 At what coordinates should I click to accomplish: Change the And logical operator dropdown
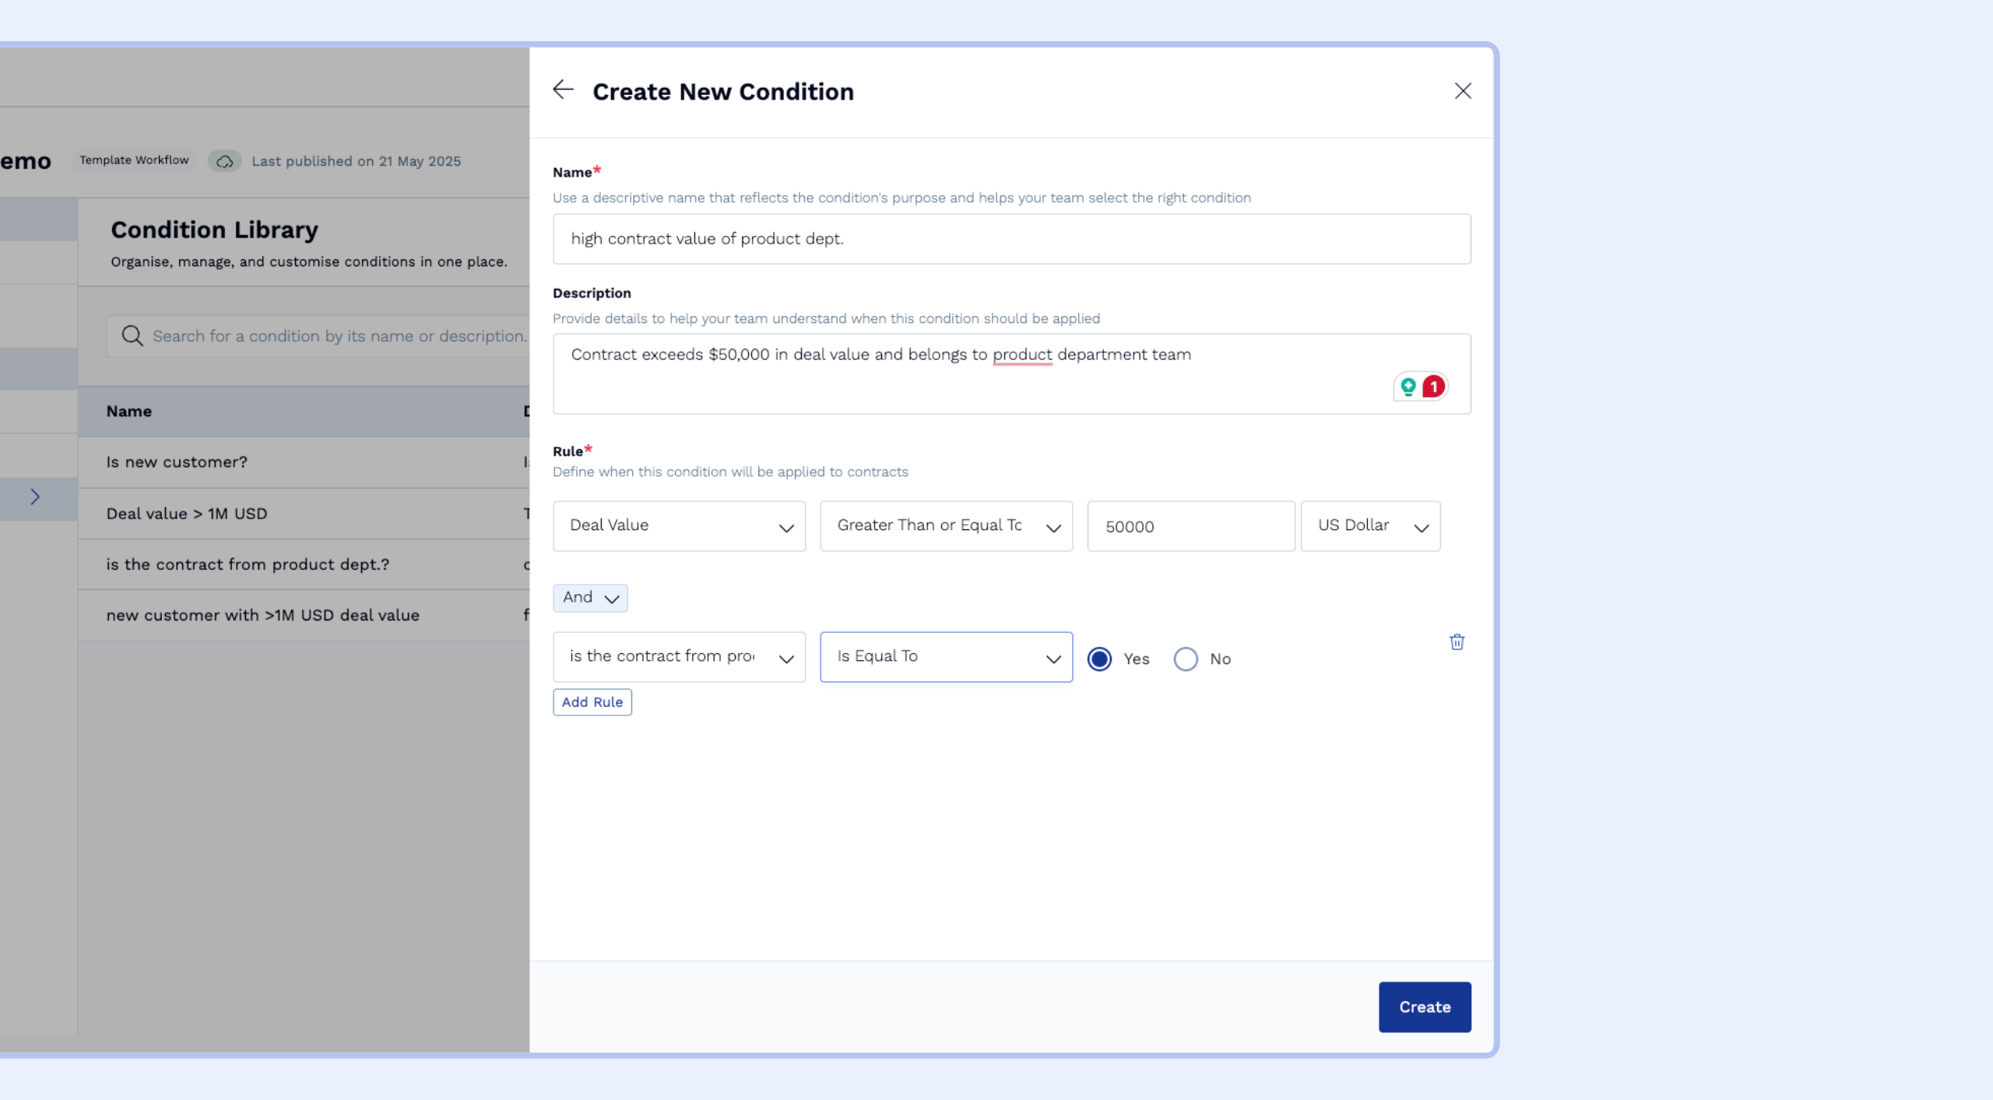590,598
